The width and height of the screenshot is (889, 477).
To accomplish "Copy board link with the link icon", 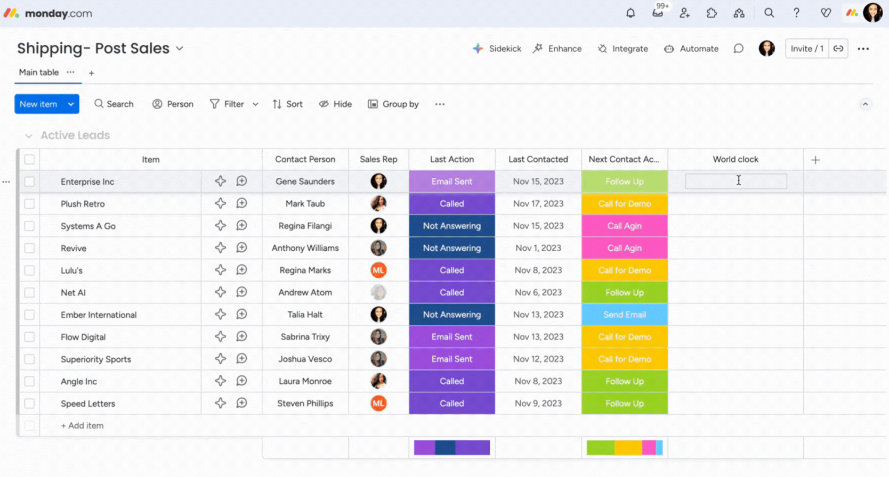I will coord(838,48).
